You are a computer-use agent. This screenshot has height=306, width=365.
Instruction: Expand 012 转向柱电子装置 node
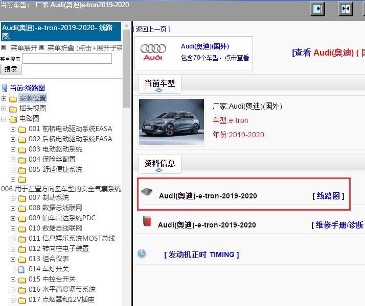[13, 249]
